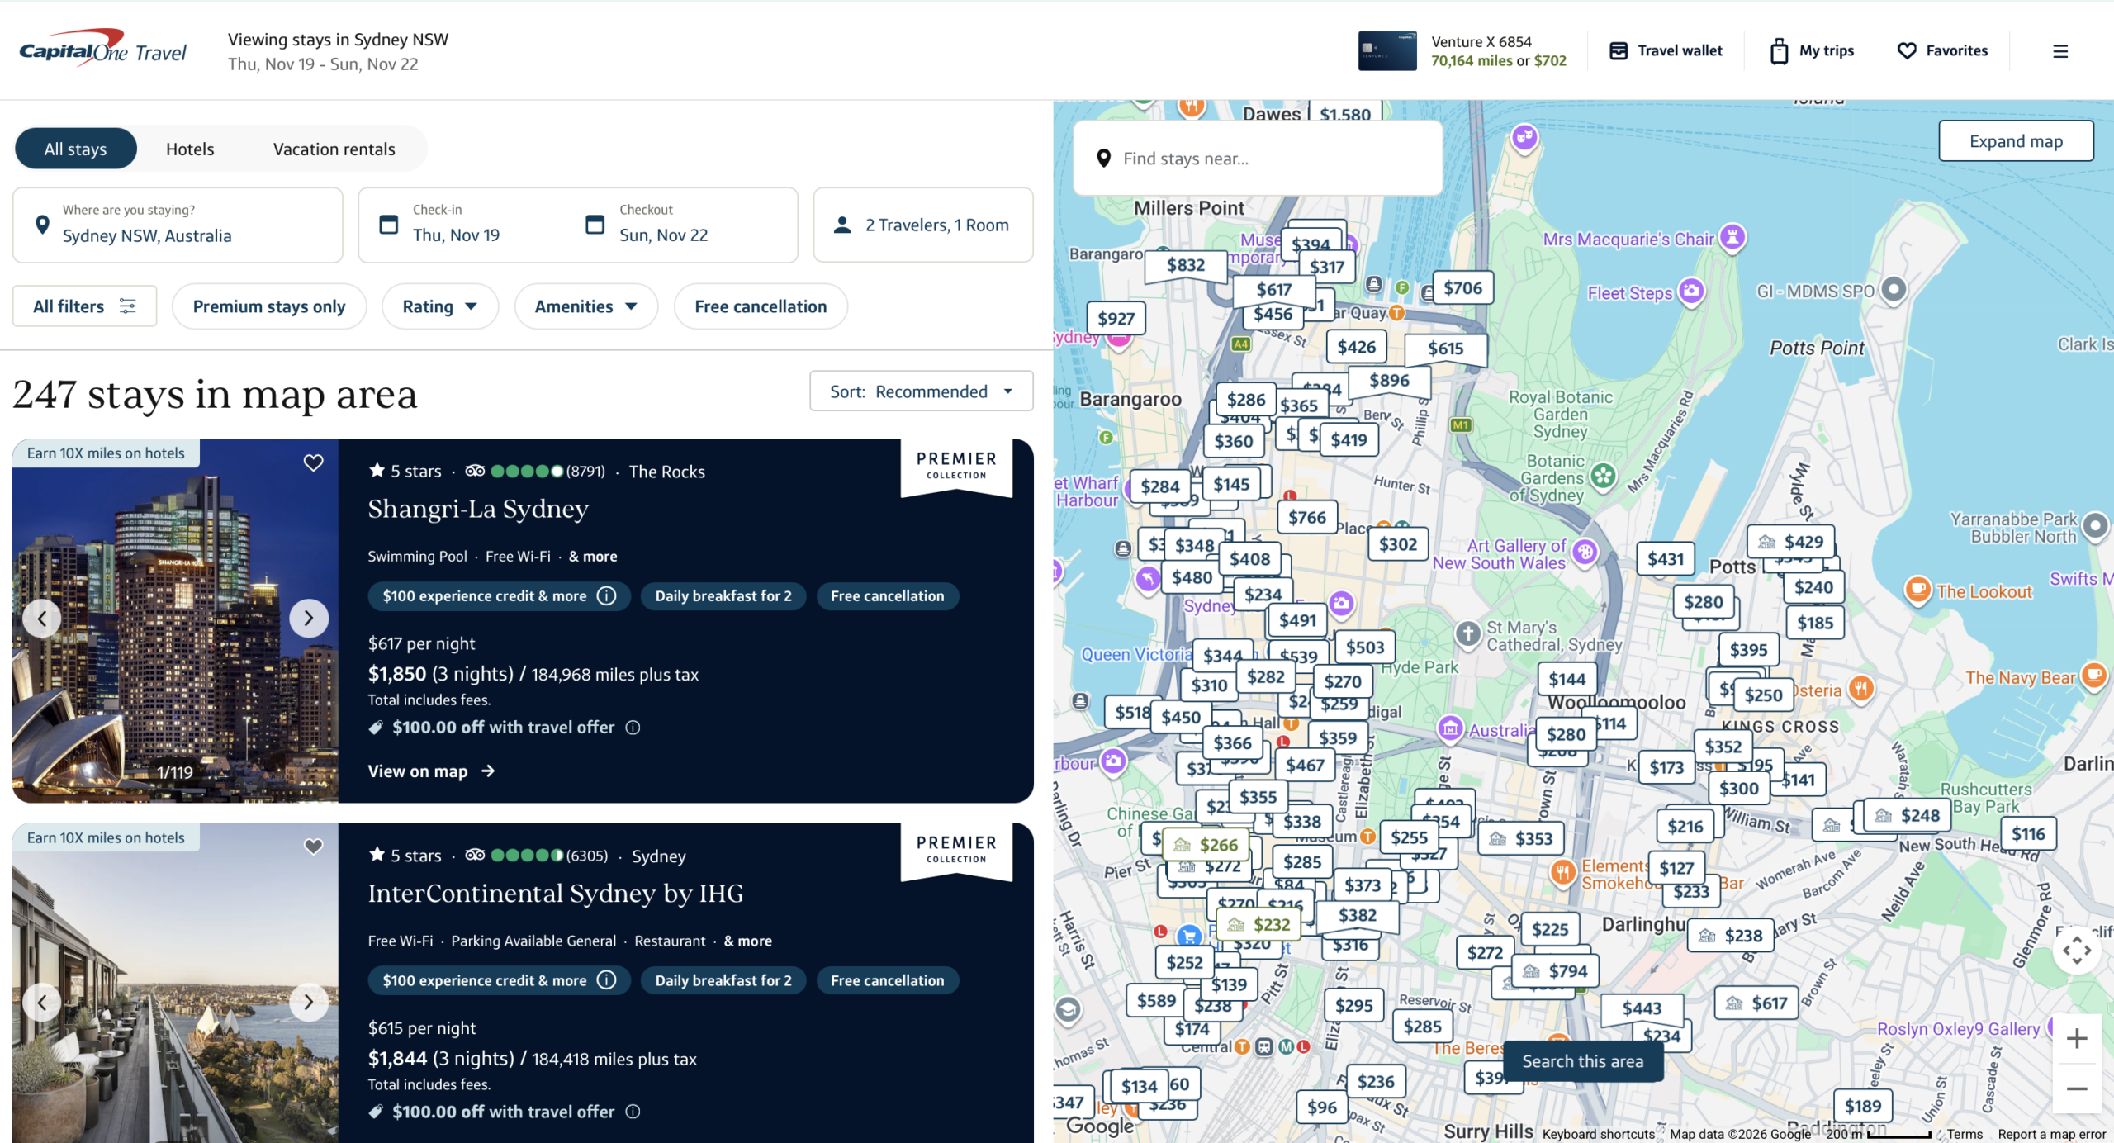Select the Vacation rentals tab
This screenshot has height=1143, width=2114.
click(334, 149)
